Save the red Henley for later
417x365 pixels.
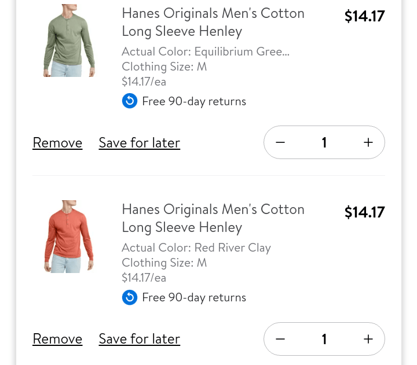[139, 339]
